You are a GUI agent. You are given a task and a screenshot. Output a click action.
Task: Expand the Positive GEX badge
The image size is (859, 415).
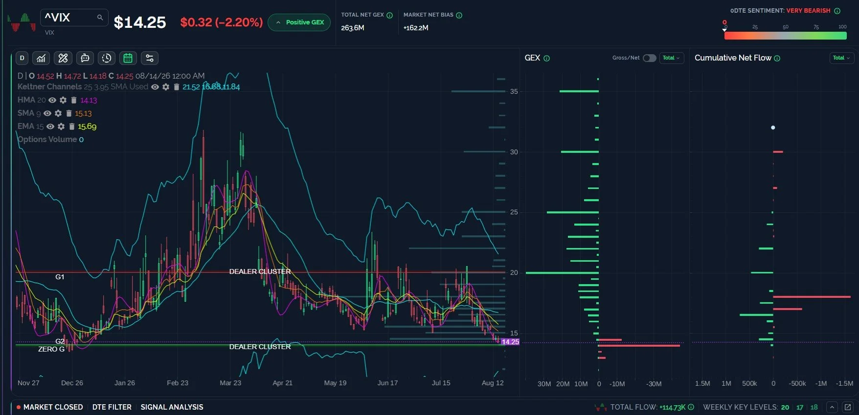(x=299, y=22)
